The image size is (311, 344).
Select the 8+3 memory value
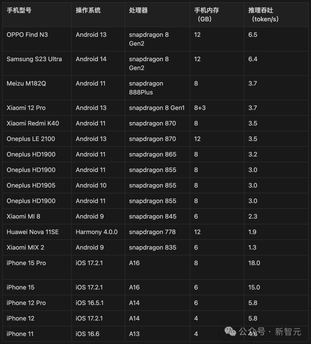[x=200, y=108]
